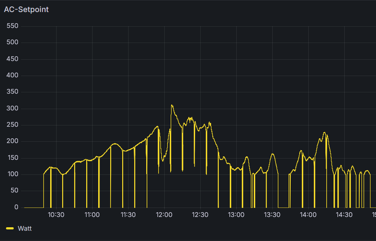Click the 10:30 time axis label

coord(56,215)
